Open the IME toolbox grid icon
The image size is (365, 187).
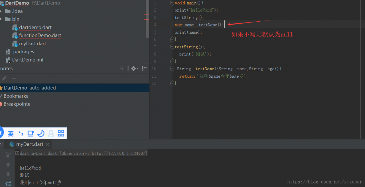(61, 133)
